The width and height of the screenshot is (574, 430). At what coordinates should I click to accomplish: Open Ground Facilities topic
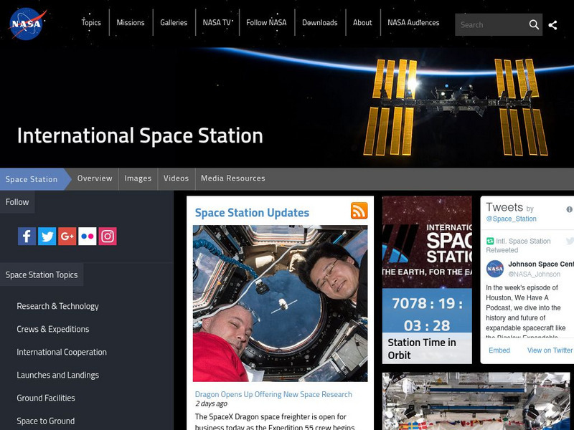tap(46, 398)
